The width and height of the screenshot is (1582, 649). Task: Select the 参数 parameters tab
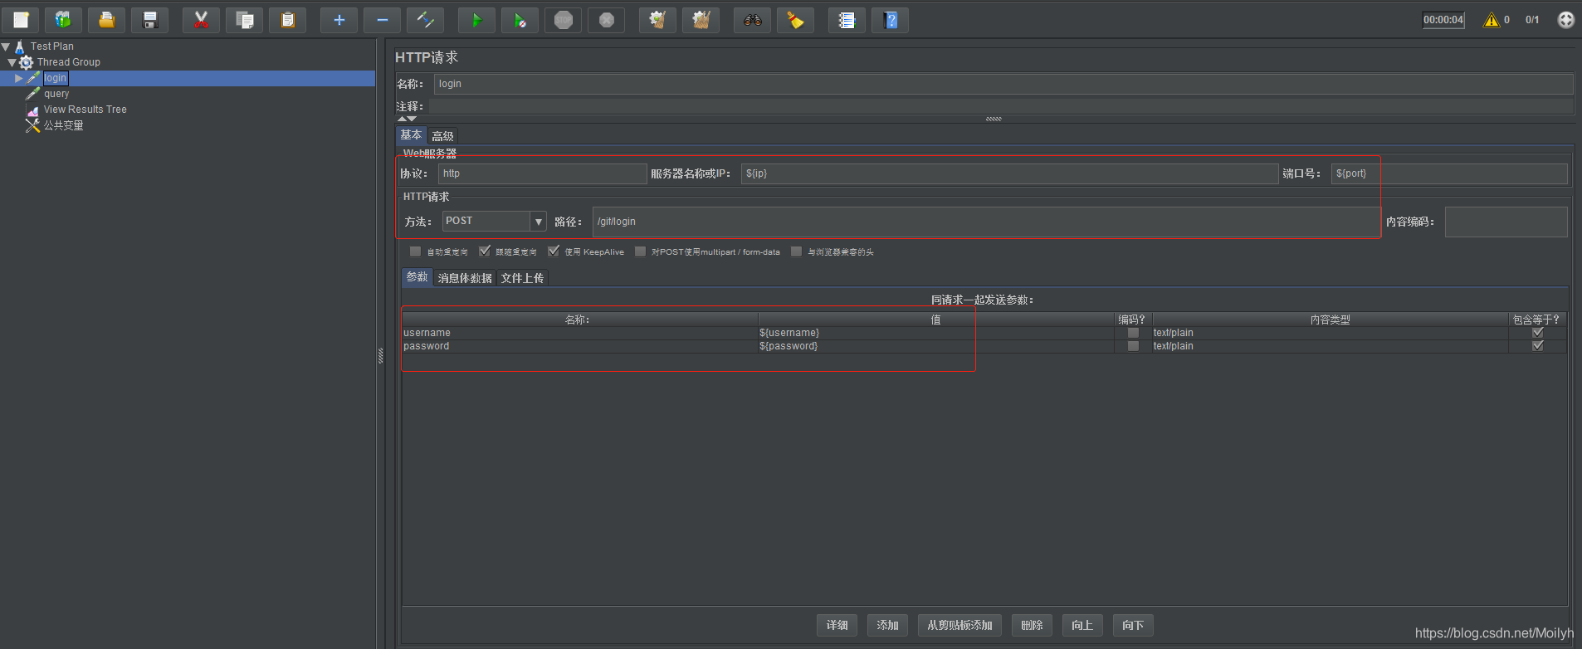point(417,277)
